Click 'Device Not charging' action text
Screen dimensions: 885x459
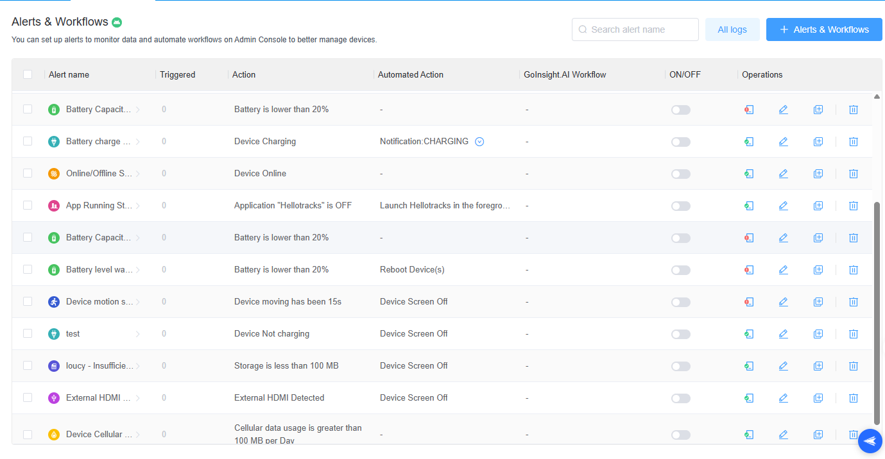pos(271,334)
